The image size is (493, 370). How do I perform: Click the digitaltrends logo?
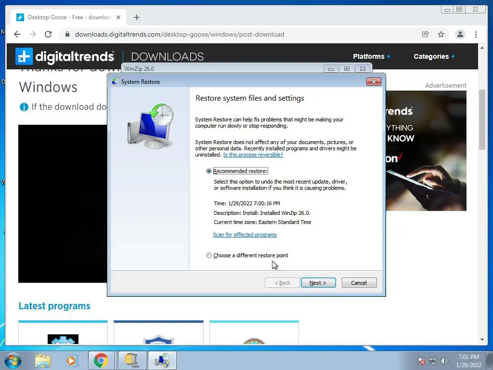pyautogui.click(x=65, y=57)
